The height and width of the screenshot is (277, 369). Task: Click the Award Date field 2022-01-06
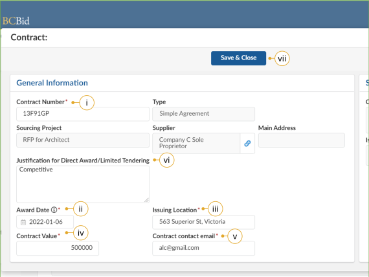tap(45, 222)
